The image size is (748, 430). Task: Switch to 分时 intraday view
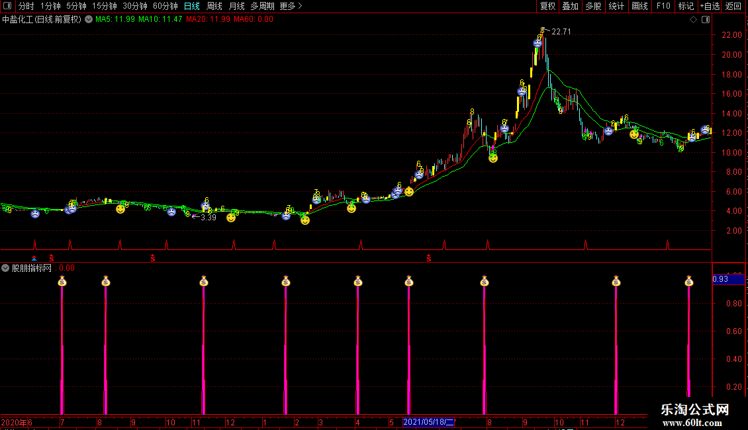pyautogui.click(x=26, y=6)
